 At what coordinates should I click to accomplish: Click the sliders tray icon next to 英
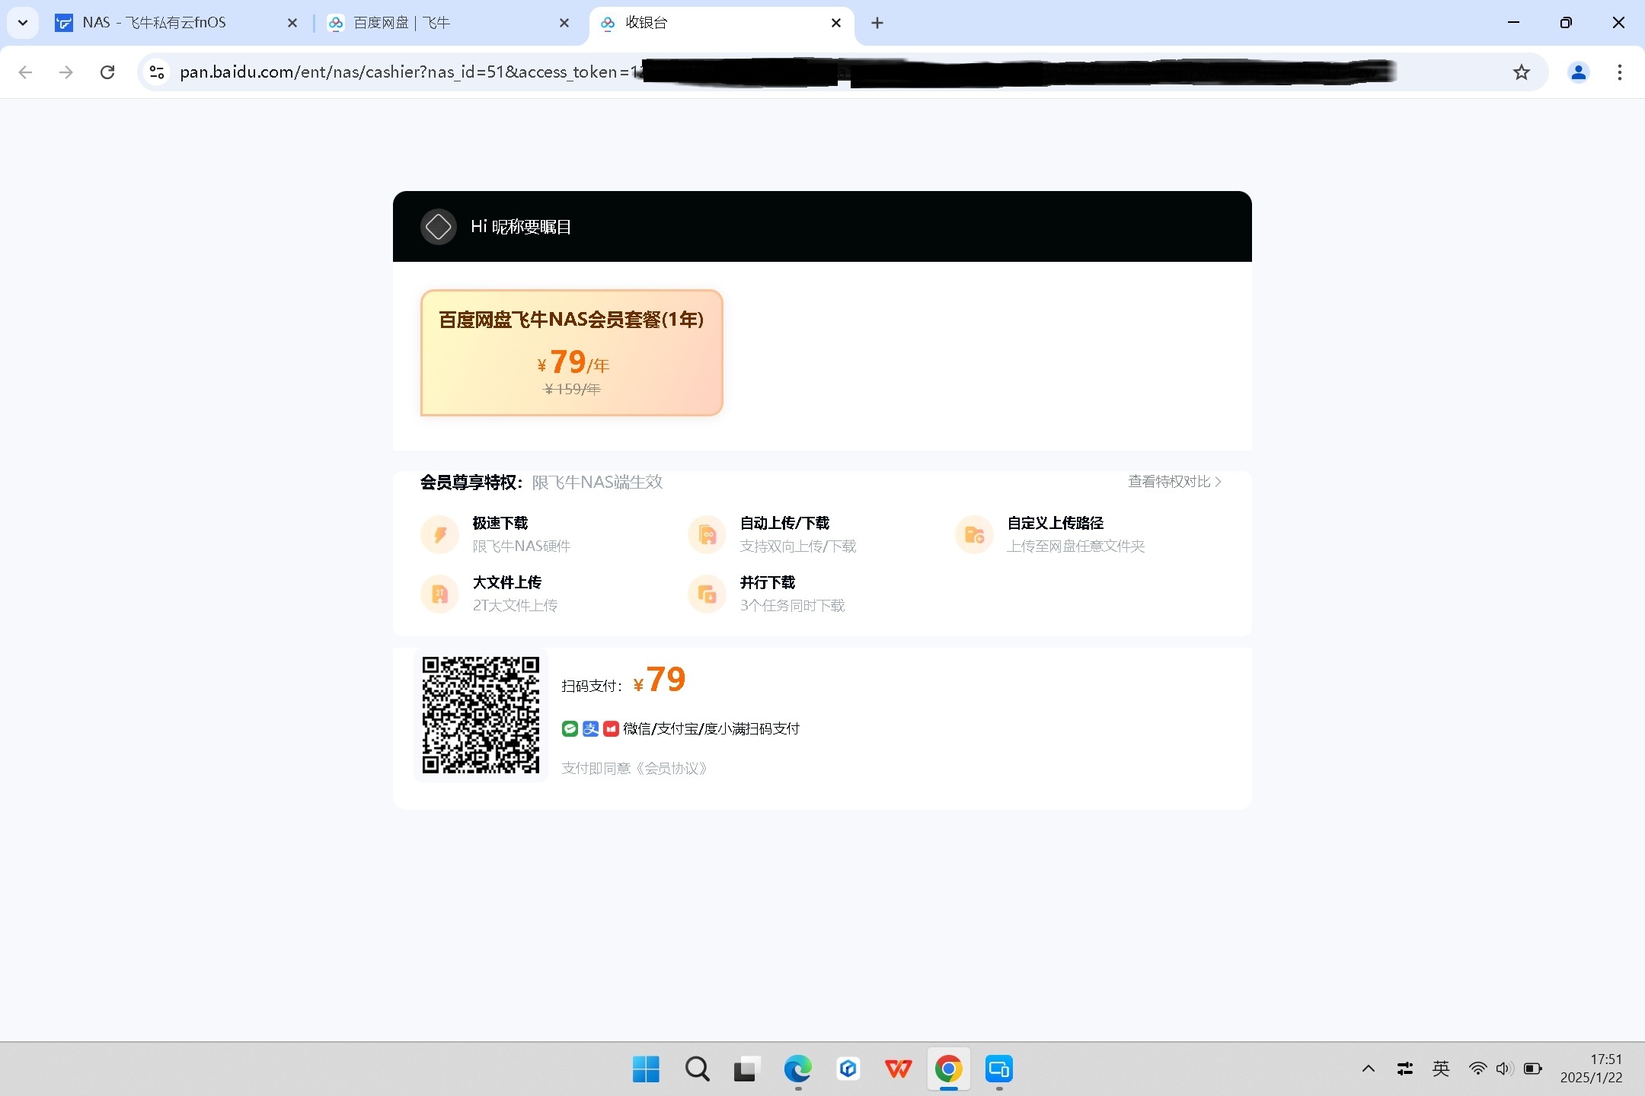1405,1069
